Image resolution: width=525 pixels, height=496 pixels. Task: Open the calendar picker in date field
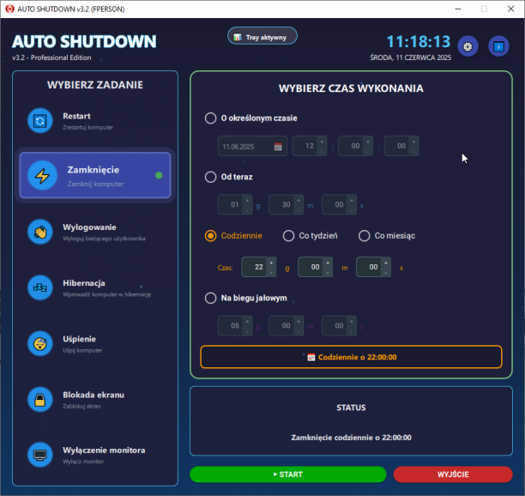pyautogui.click(x=278, y=147)
